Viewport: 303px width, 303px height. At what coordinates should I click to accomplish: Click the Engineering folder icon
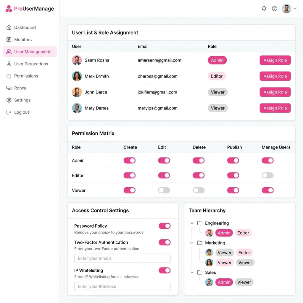point(200,223)
